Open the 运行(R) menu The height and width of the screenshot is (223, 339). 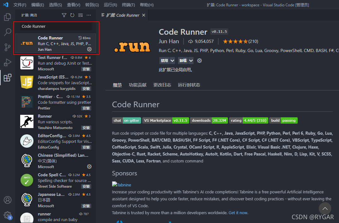(110, 5)
